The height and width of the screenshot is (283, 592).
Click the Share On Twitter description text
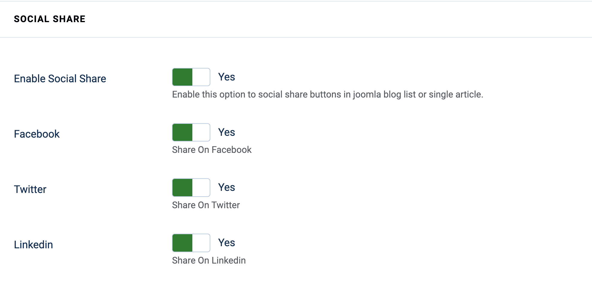click(206, 205)
